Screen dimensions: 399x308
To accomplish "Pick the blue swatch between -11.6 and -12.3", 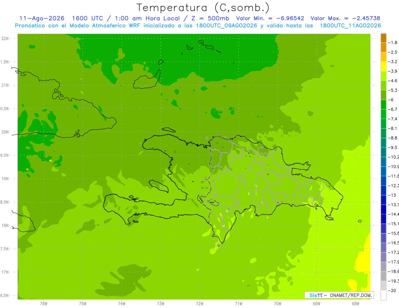I will click(383, 181).
